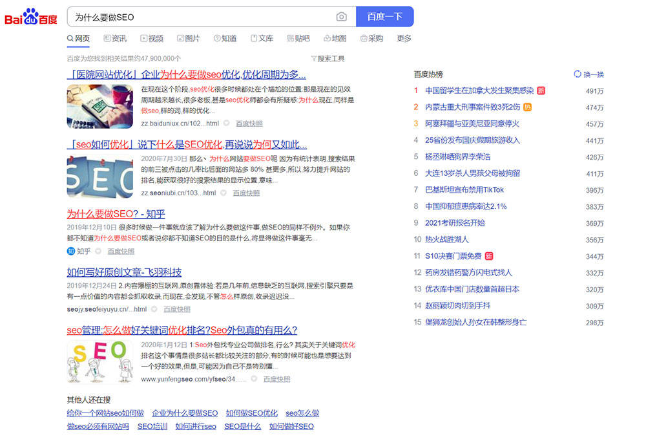Switch to the 网页 tab
646x441 pixels.
pos(78,38)
